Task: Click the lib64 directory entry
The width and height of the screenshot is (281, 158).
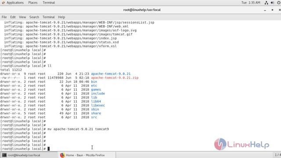Action: pyautogui.click(x=96, y=101)
